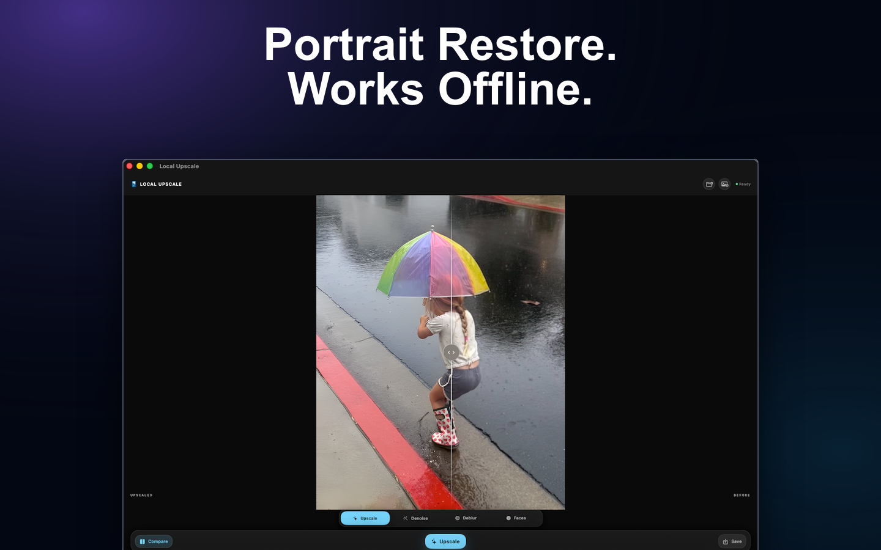This screenshot has height=550, width=881.
Task: Click the main Upscale action button
Action: [x=445, y=541]
